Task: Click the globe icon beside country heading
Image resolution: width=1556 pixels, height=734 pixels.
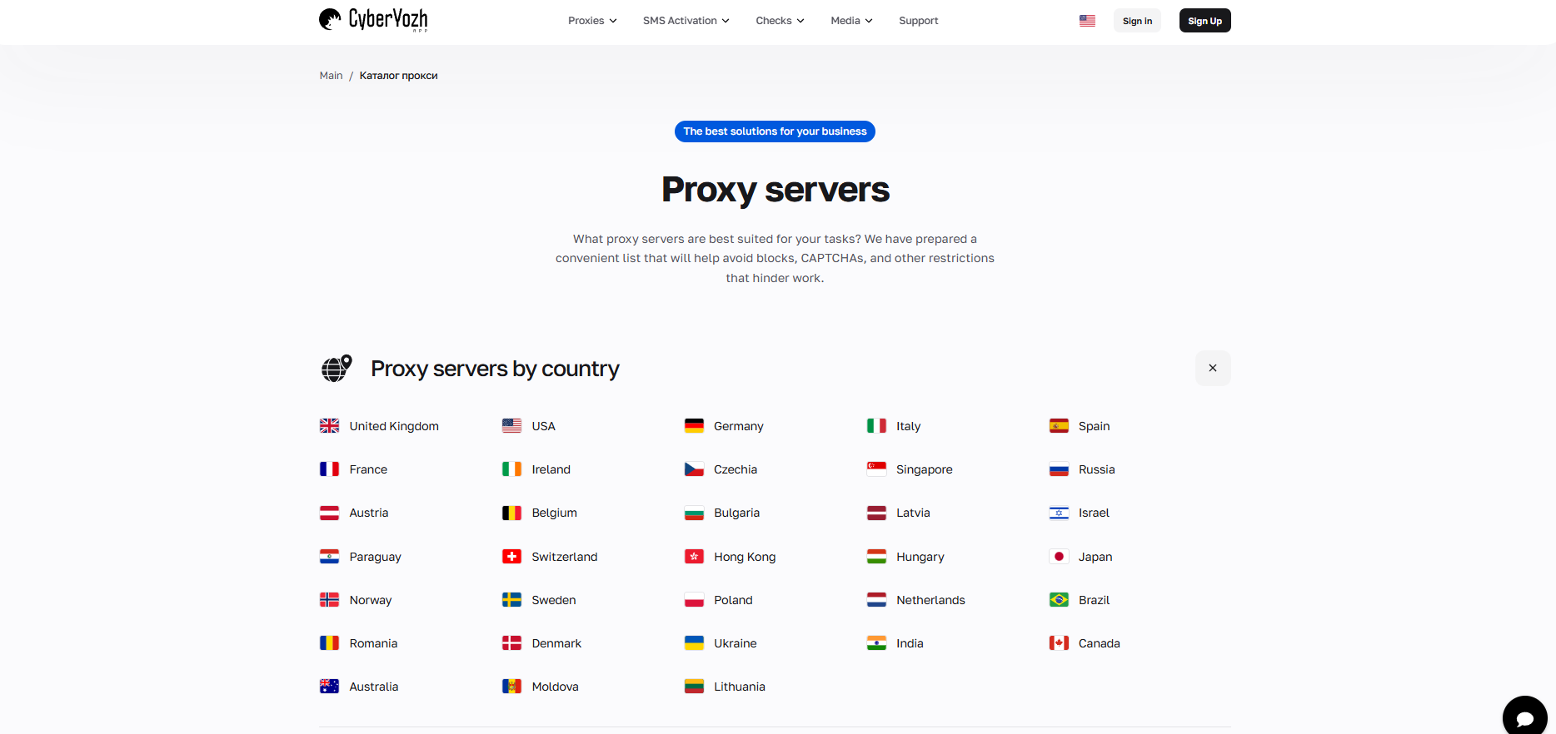Action: tap(337, 368)
